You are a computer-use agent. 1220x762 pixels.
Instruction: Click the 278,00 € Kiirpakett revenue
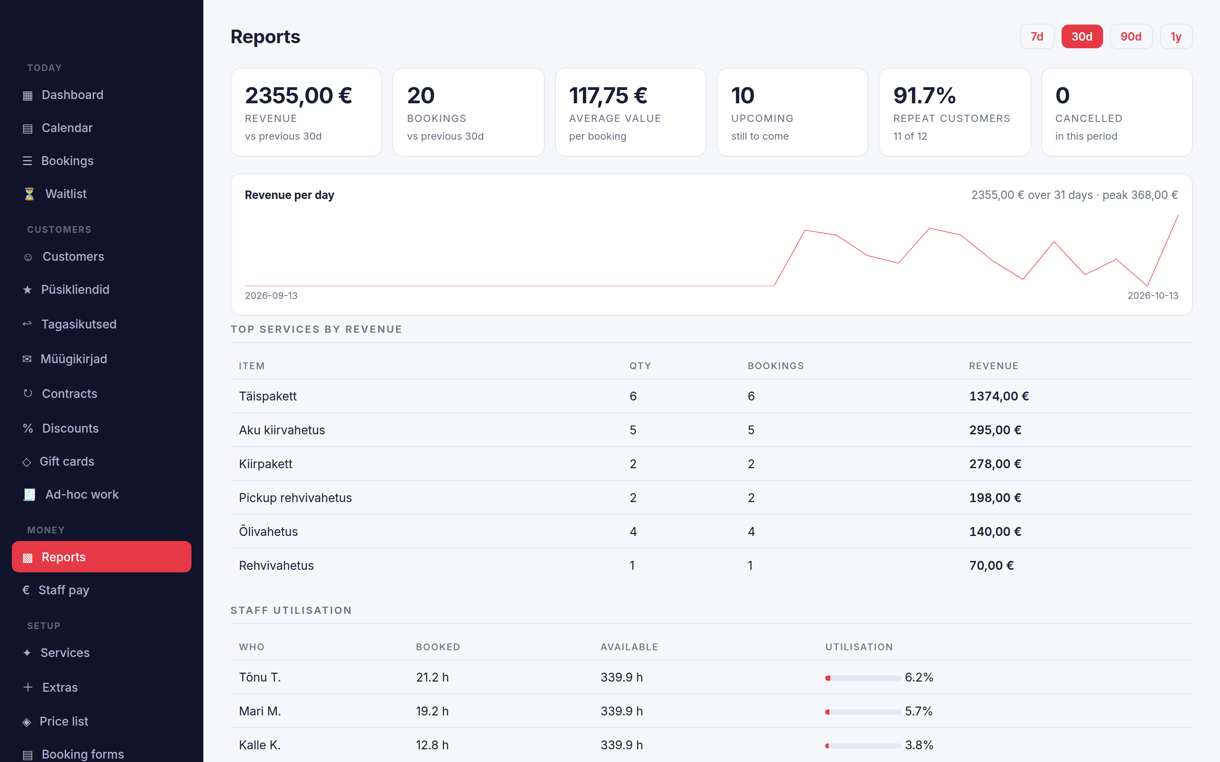995,464
